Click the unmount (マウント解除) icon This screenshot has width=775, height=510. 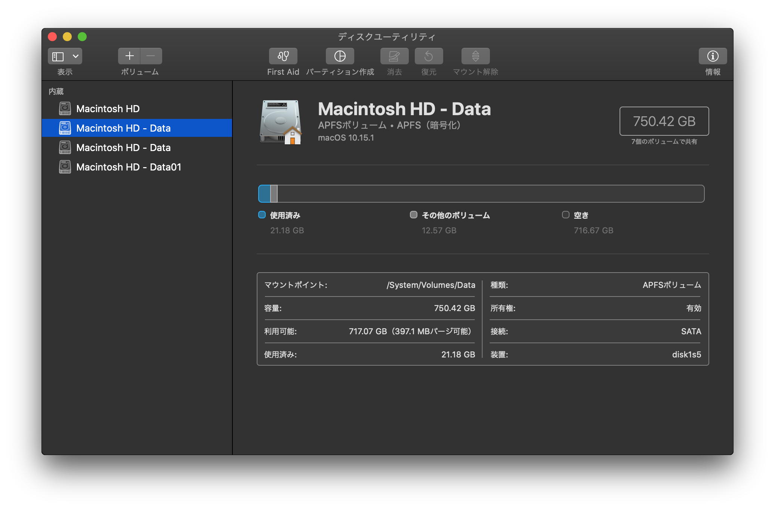click(475, 56)
